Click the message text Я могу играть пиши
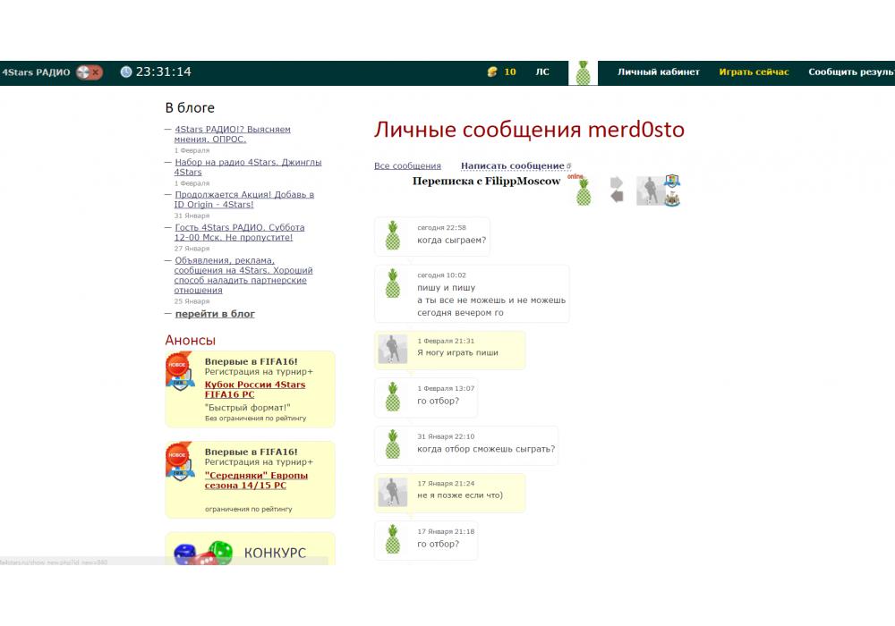This screenshot has width=895, height=626. [457, 352]
